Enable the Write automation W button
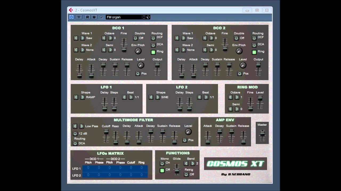Viewport: 341px width, 191px height. [94, 17]
